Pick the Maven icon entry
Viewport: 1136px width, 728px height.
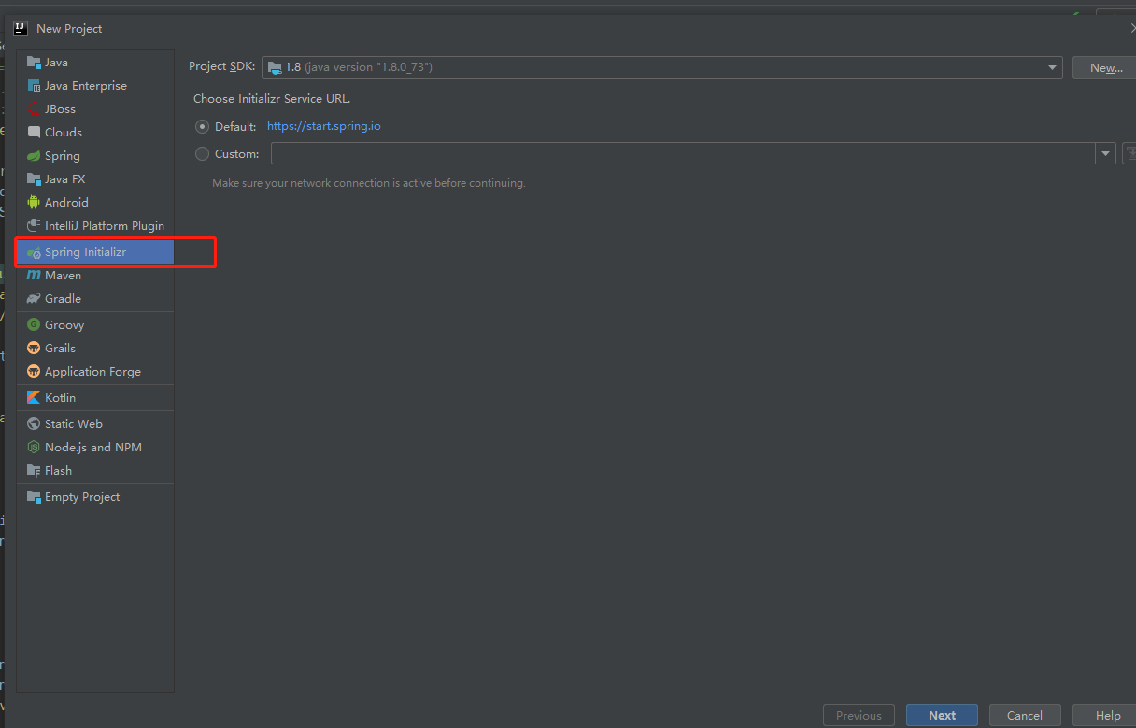click(34, 276)
